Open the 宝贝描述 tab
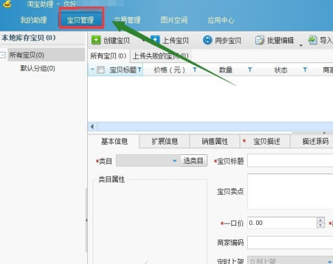This screenshot has height=264, width=333. (x=265, y=141)
